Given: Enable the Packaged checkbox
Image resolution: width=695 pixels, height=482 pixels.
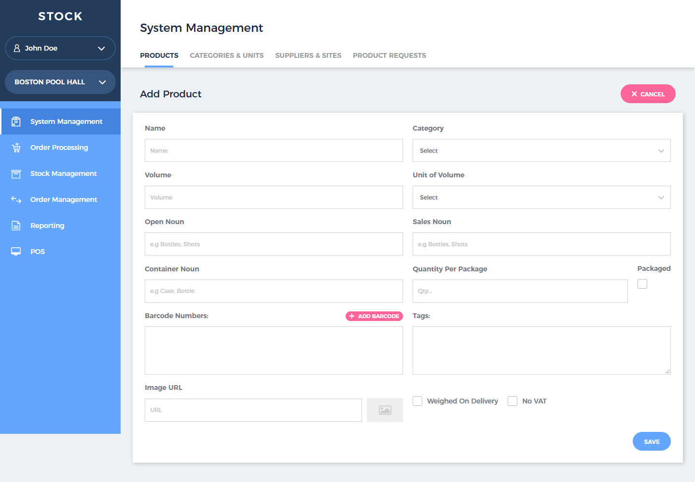Looking at the screenshot, I should point(642,284).
